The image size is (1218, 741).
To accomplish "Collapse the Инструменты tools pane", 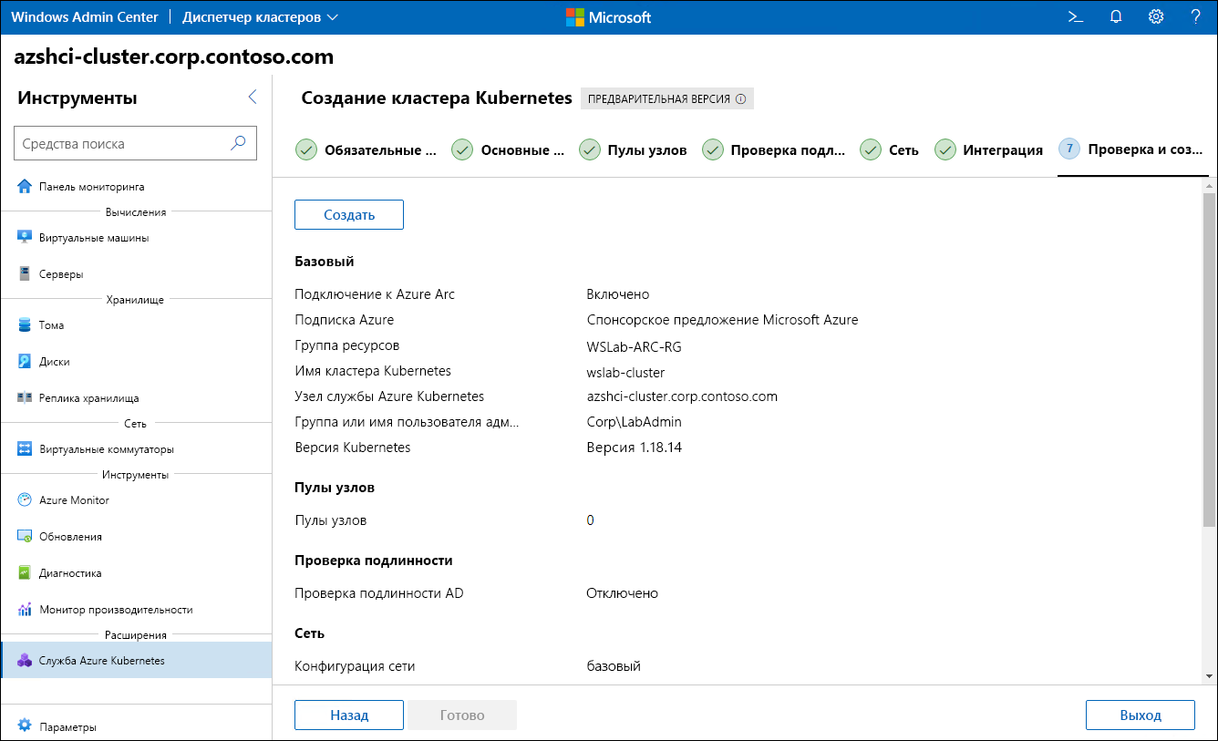I will pos(253,98).
